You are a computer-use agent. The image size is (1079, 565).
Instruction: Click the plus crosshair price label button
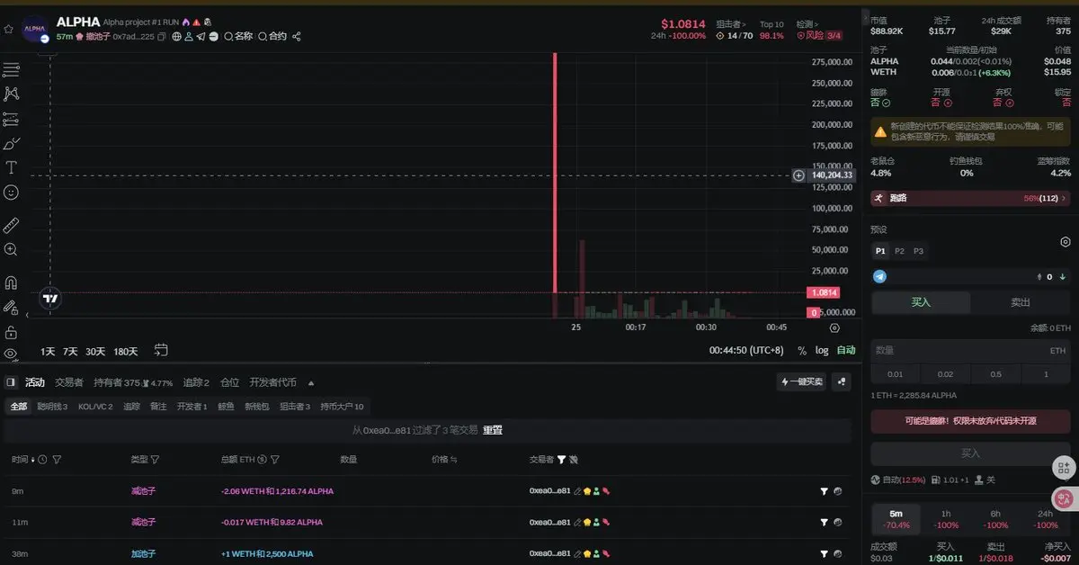[x=798, y=175]
